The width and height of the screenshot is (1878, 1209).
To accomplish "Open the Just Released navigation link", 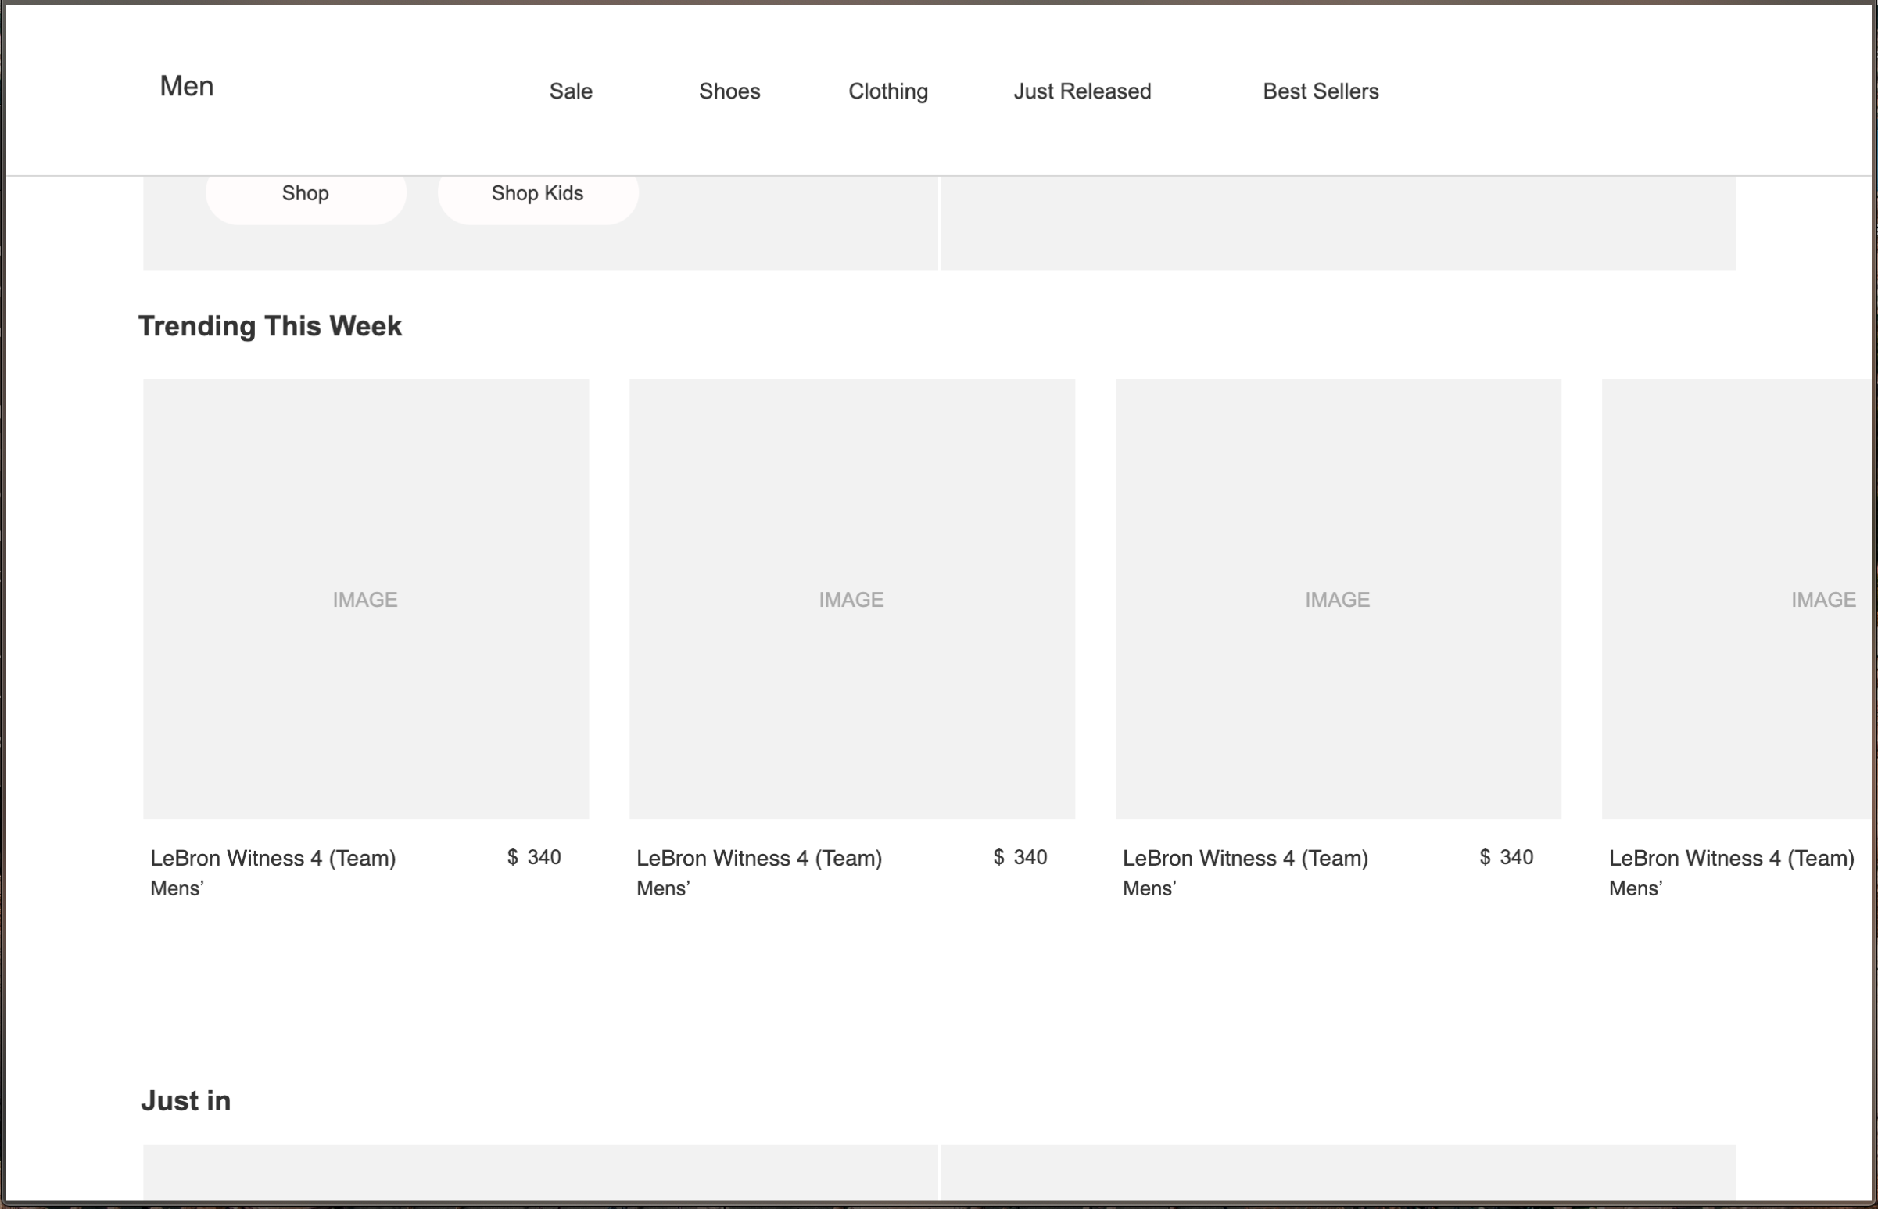I will pos(1082,91).
